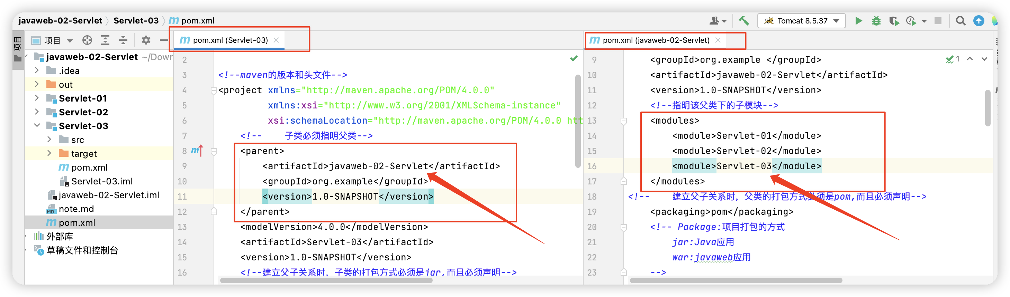Click the Collapse All icon in project panel
This screenshot has height=297, width=1010.
[x=123, y=40]
